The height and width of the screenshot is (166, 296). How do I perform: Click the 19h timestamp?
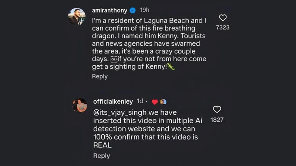145,10
